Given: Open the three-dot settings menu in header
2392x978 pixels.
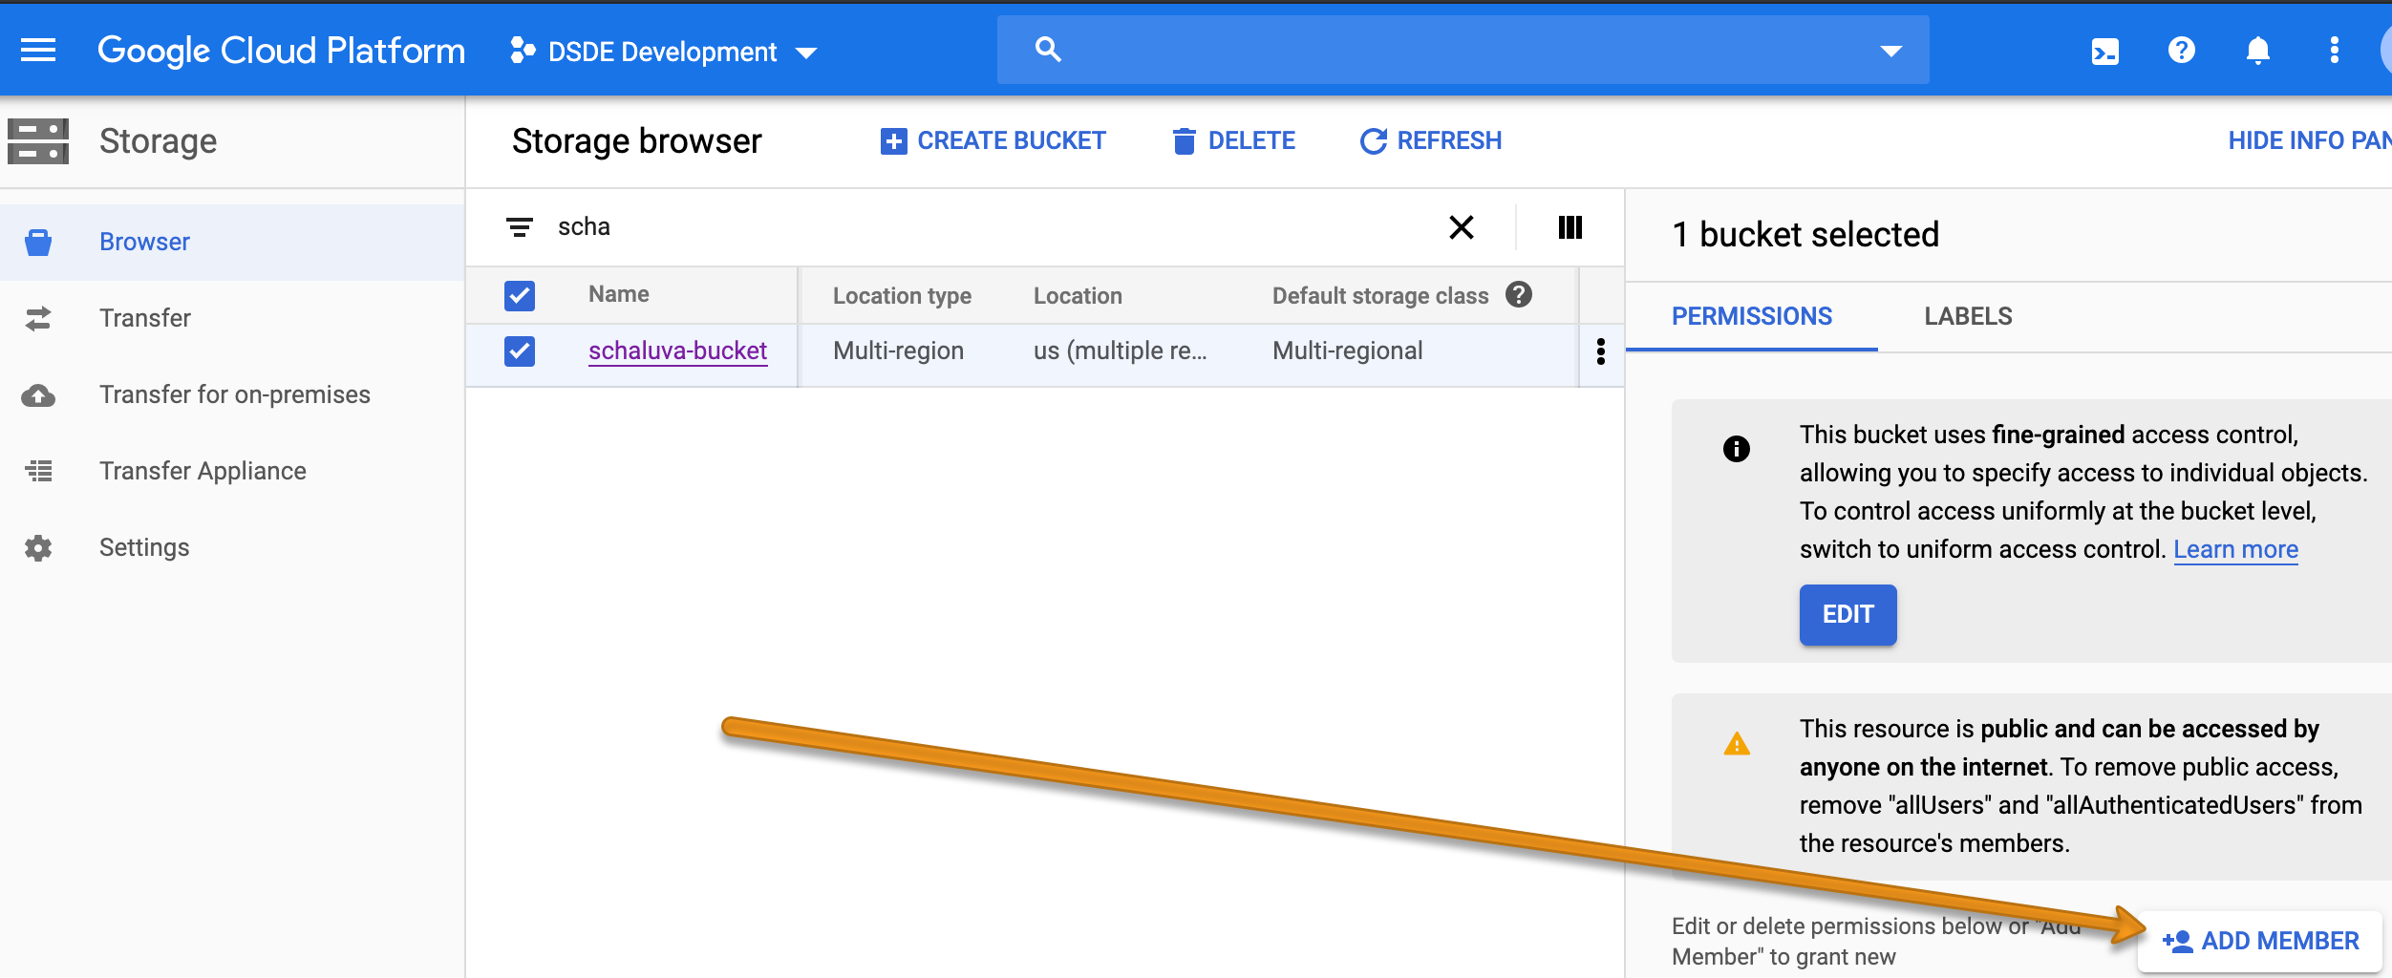Looking at the screenshot, I should coord(2334,50).
